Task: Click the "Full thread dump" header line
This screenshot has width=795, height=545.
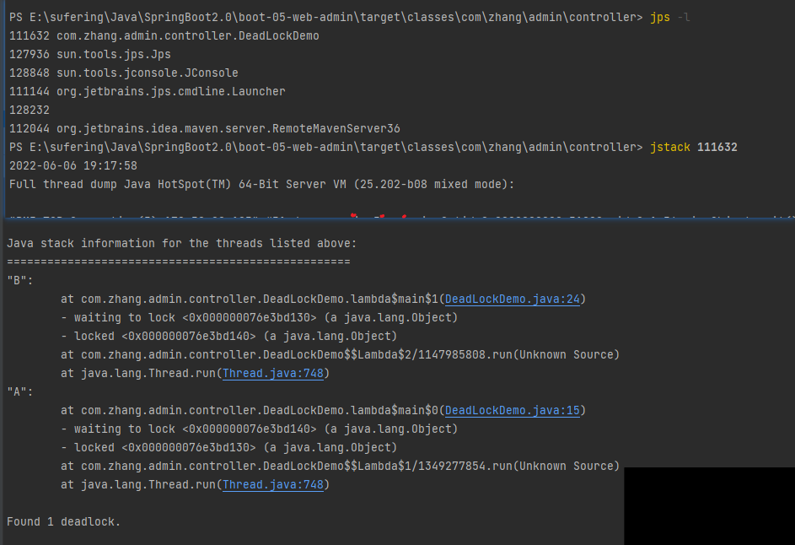Action: click(x=261, y=184)
